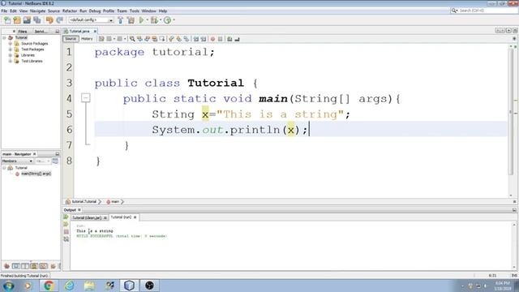Expand the Libraries tree node
This screenshot has height=292, width=519.
tap(11, 55)
